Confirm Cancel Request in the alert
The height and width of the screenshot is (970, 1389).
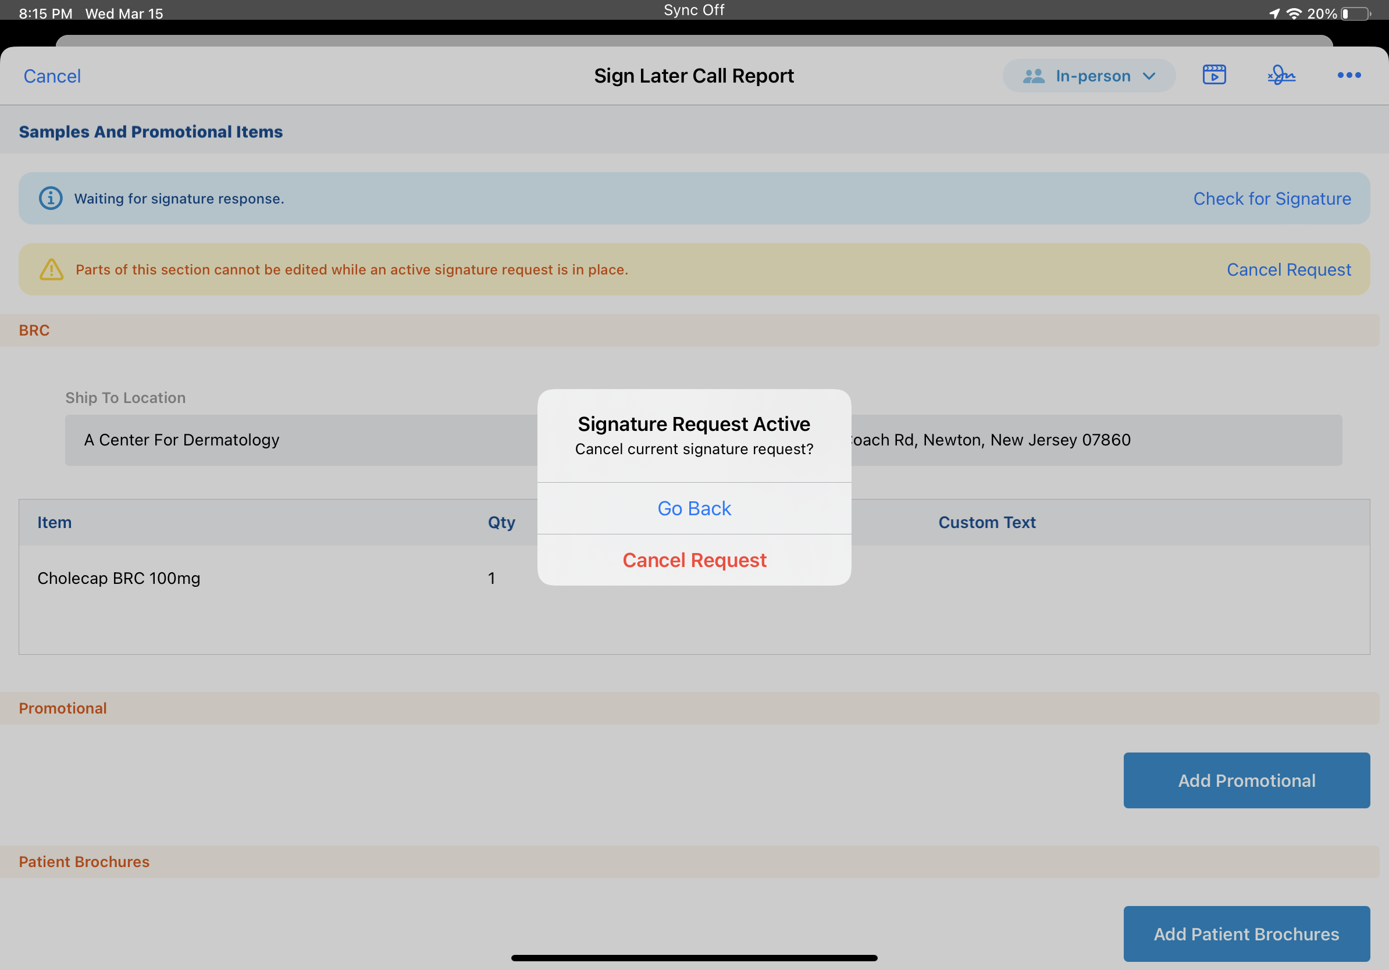pyautogui.click(x=694, y=561)
